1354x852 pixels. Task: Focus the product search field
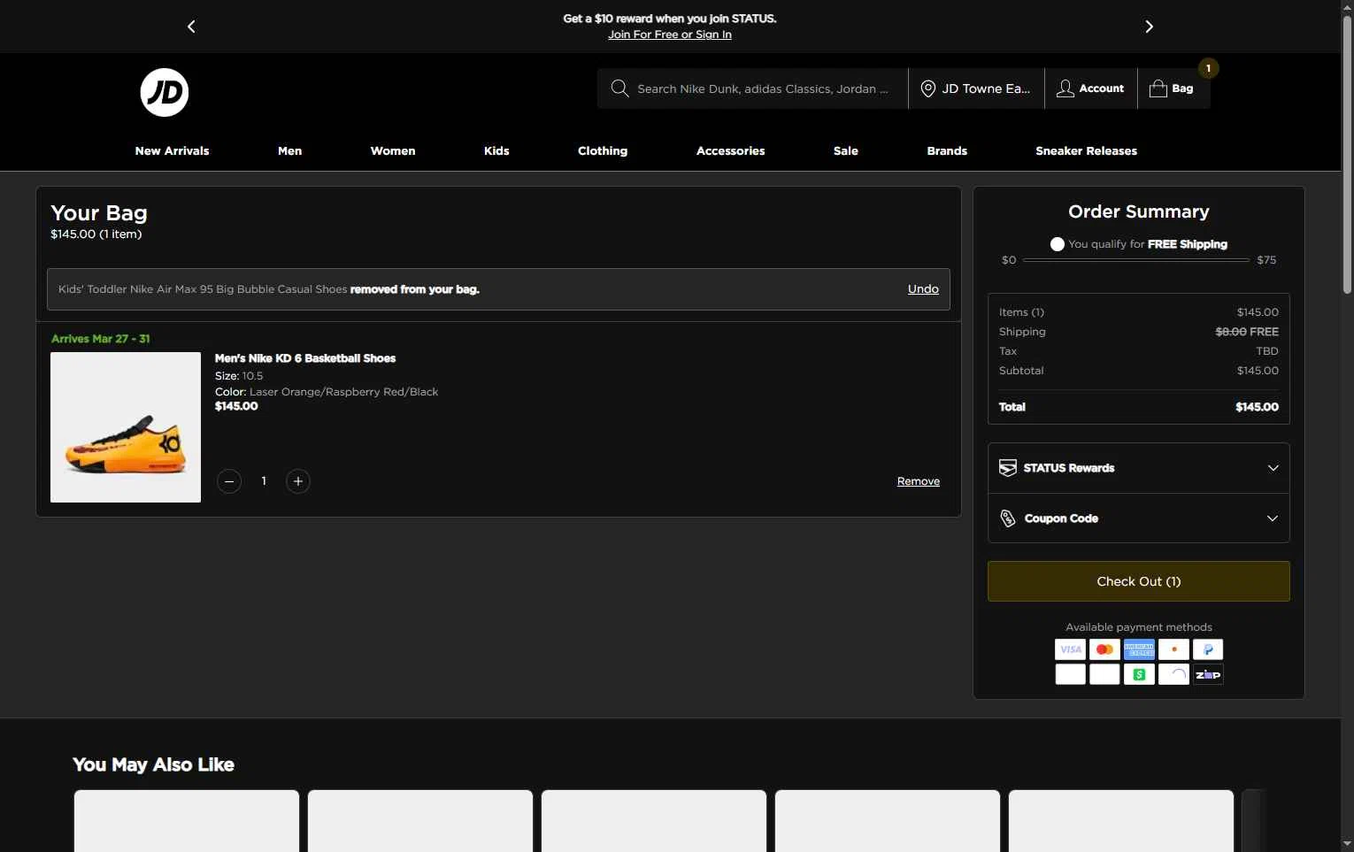pos(763,88)
